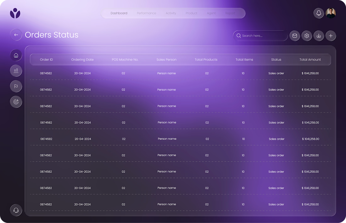The image size is (346, 223).
Task: Click the Orders Status page title
Action: pos(52,35)
